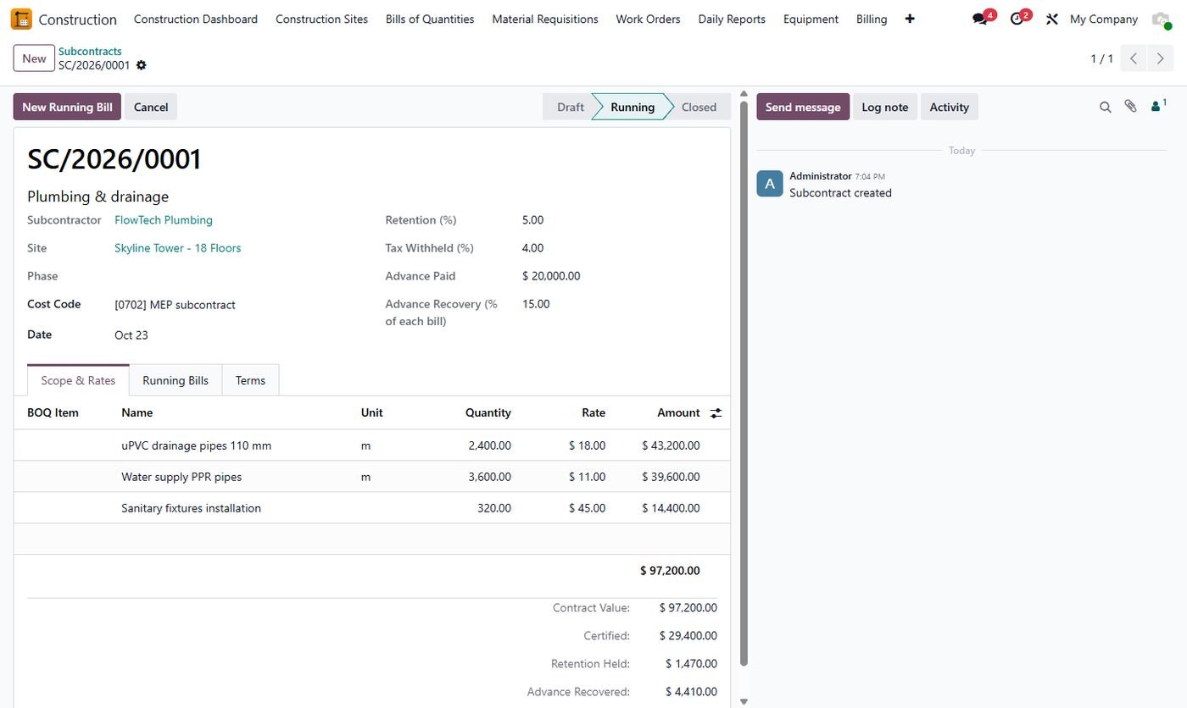
Task: Open Material Requisitions menu
Action: coord(545,19)
